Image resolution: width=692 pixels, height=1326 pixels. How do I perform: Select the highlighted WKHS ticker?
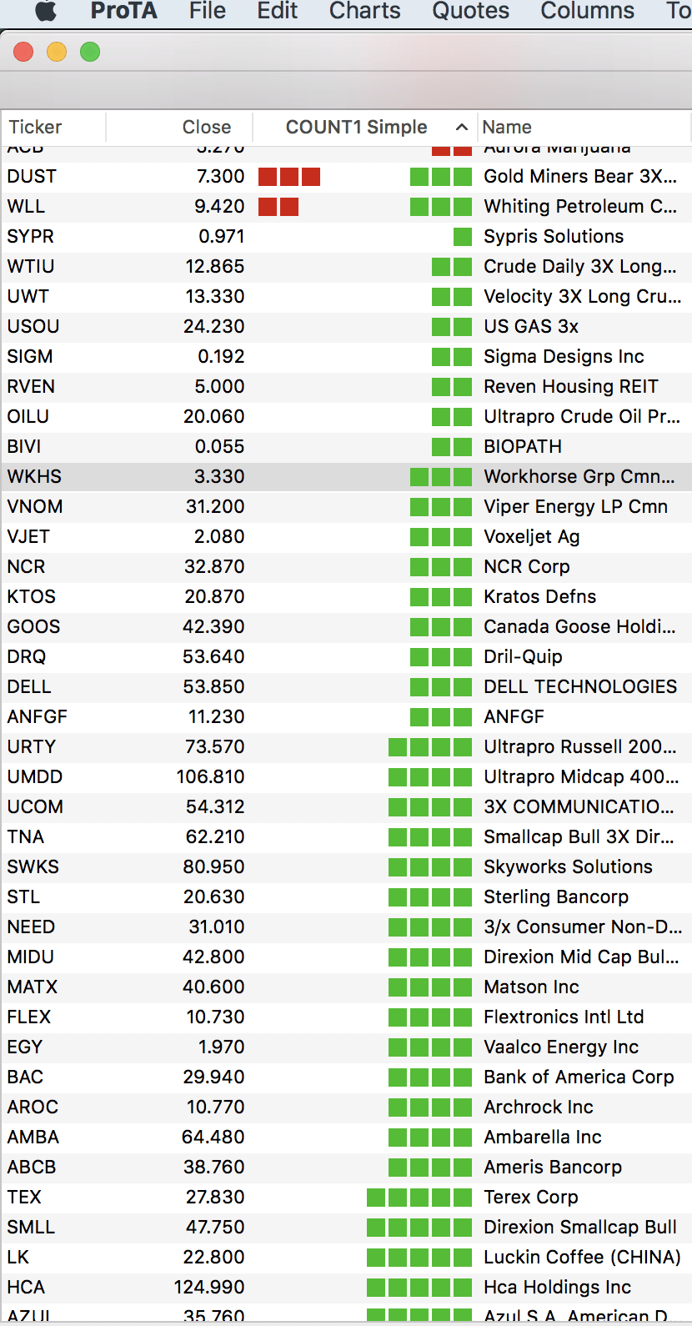(x=34, y=477)
